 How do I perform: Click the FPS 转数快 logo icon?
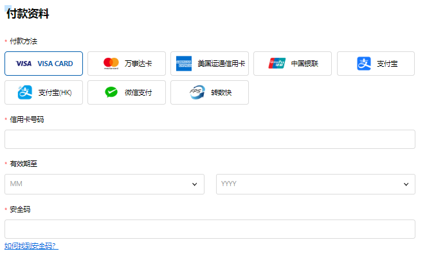pyautogui.click(x=196, y=92)
